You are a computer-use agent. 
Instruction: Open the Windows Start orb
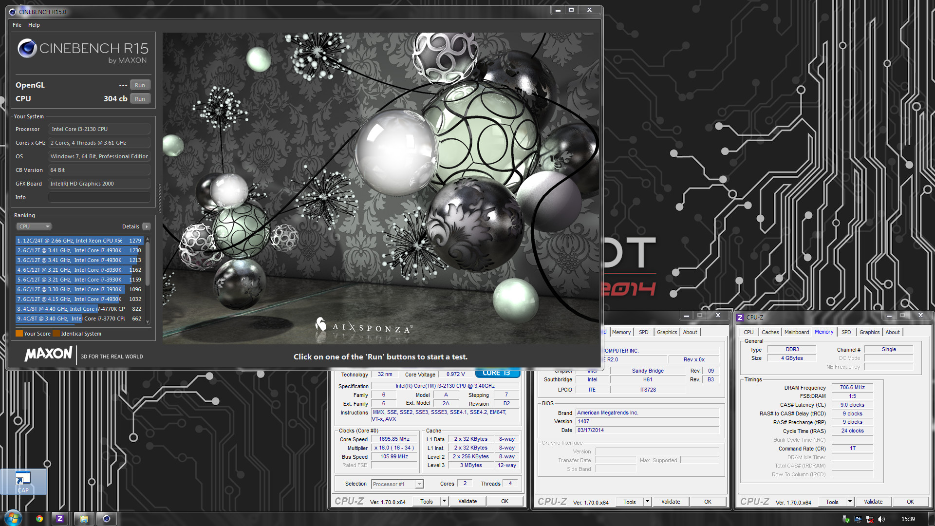[13, 519]
